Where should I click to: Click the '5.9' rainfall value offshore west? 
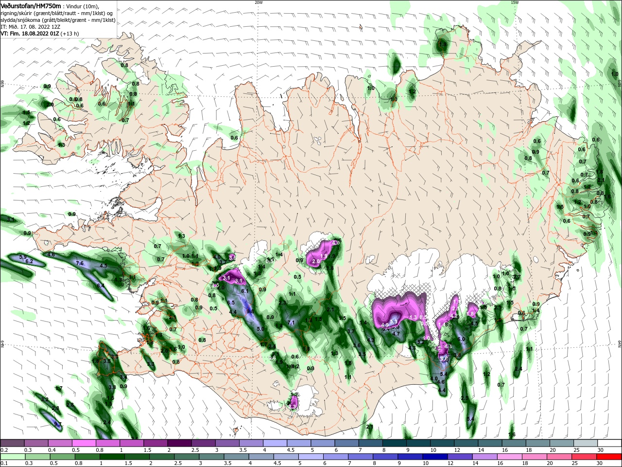tap(22, 256)
